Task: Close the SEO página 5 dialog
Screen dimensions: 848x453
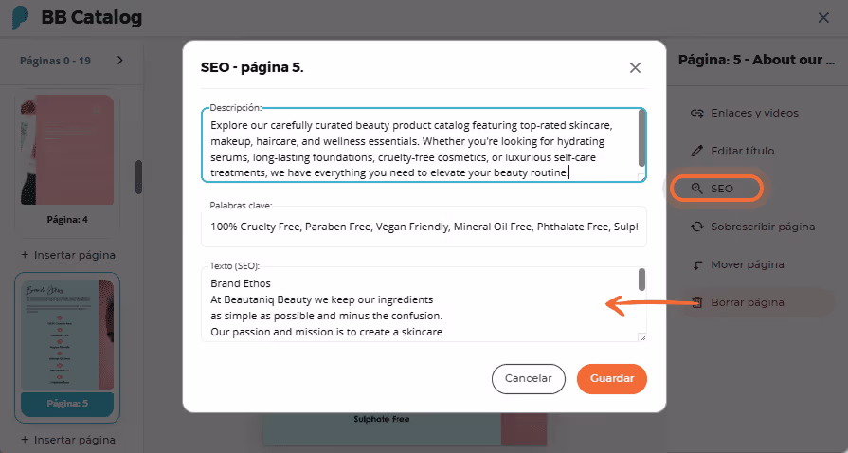Action: coord(635,67)
